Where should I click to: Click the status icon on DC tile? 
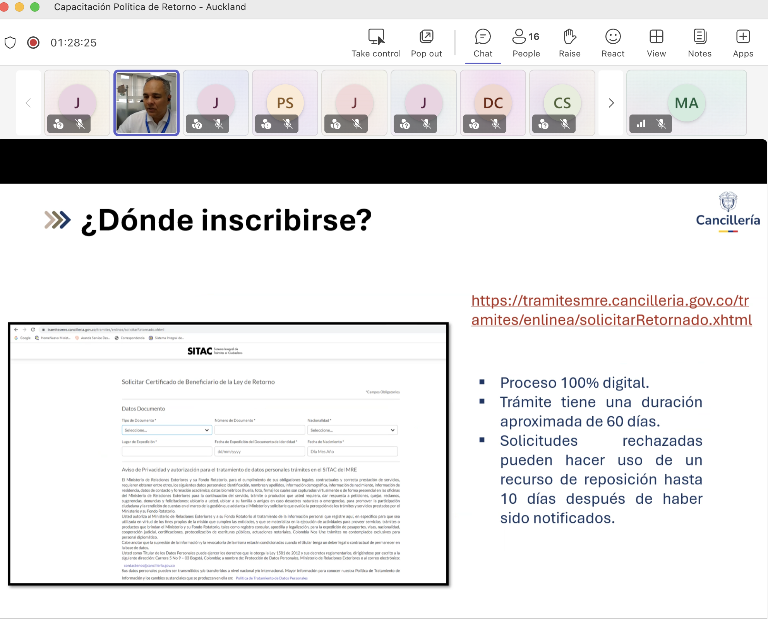click(x=474, y=124)
